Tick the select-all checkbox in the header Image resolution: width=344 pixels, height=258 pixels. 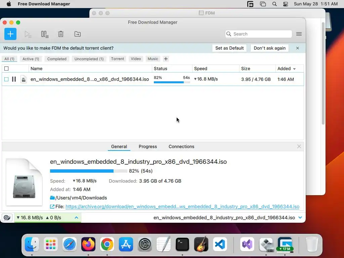tap(6, 69)
